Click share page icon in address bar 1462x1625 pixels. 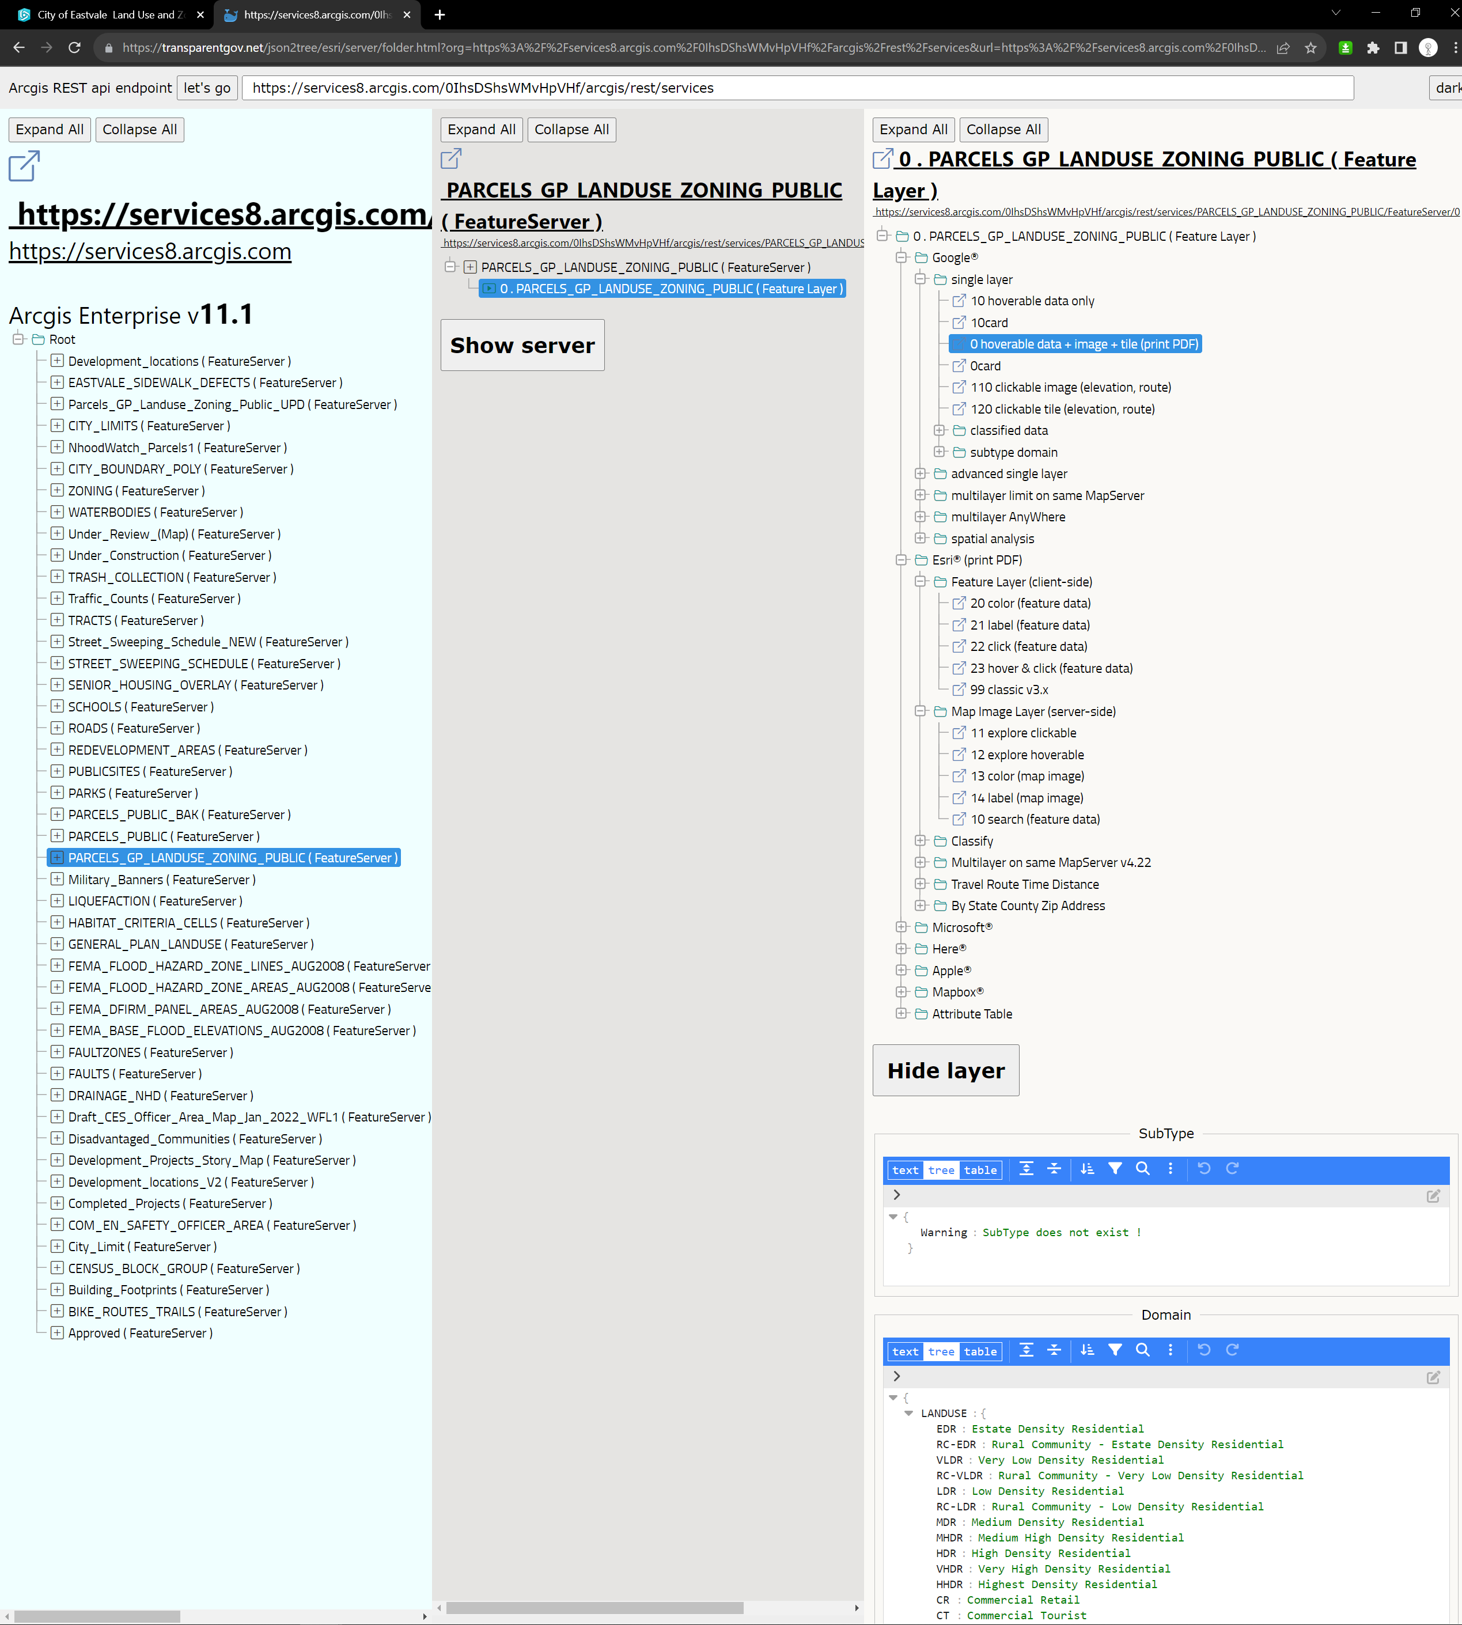1283,47
